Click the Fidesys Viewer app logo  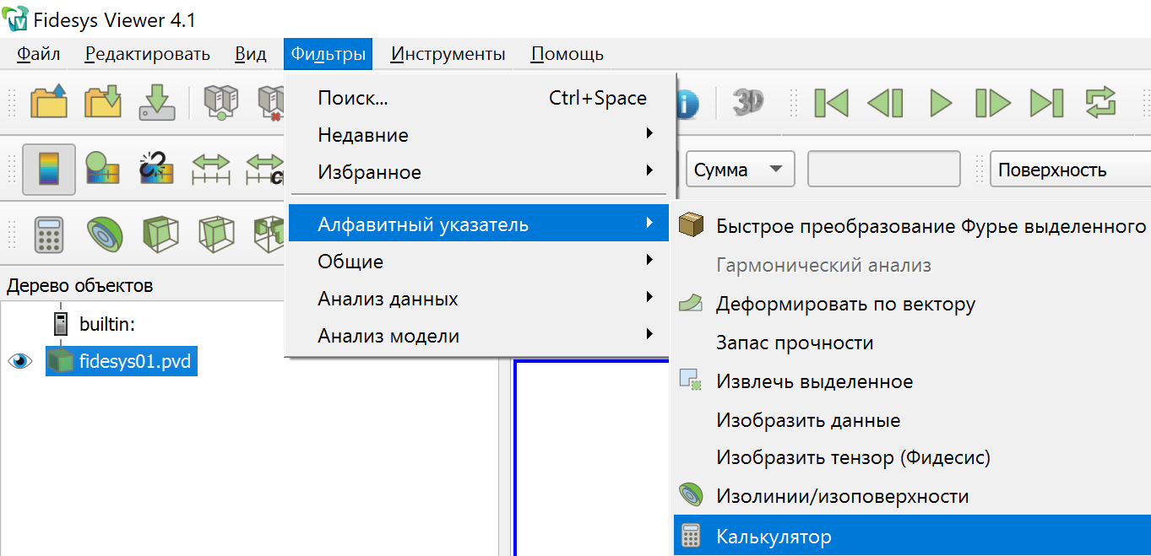click(x=15, y=18)
